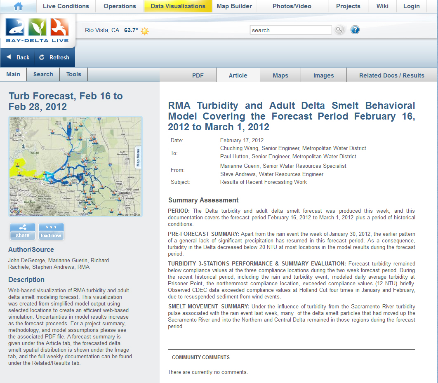
Task: Switch to the Main tab
Action: tap(13, 74)
